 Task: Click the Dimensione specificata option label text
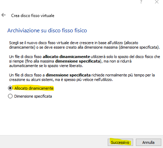(x=33, y=96)
